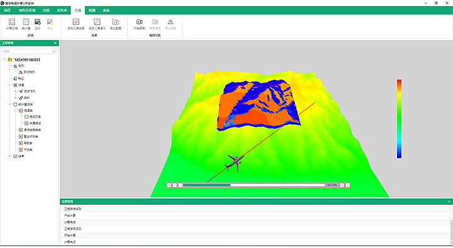Click the first playback button on animation bar
This screenshot has height=248, width=453.
click(x=169, y=185)
